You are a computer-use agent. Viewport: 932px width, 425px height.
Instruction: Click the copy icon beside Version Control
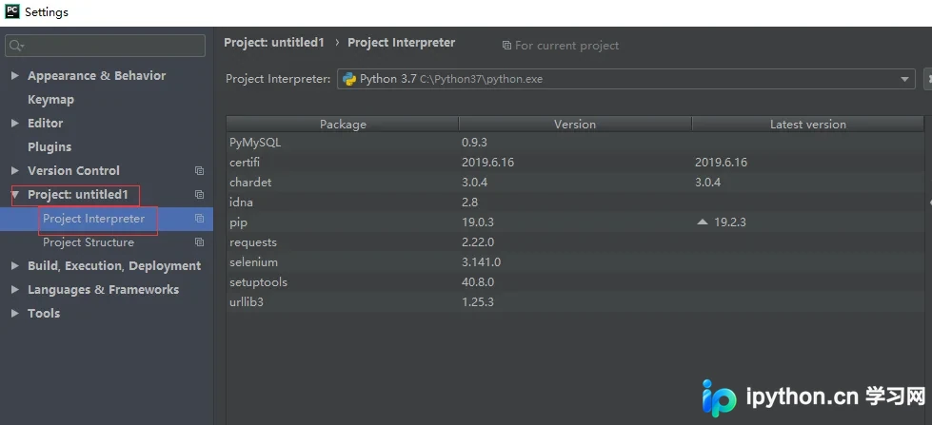pos(200,171)
